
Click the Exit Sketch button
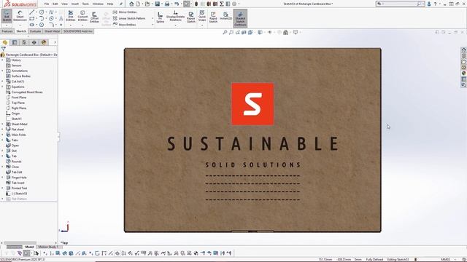7,16
